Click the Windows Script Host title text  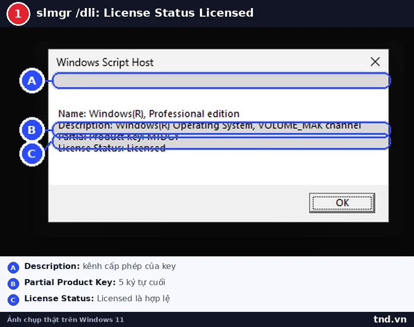(x=105, y=63)
